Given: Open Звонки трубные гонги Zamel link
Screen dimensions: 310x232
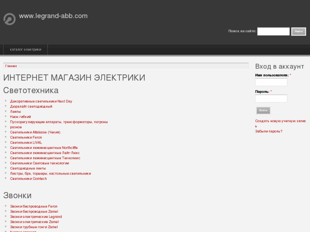Looking at the screenshot, I should pos(34,227).
